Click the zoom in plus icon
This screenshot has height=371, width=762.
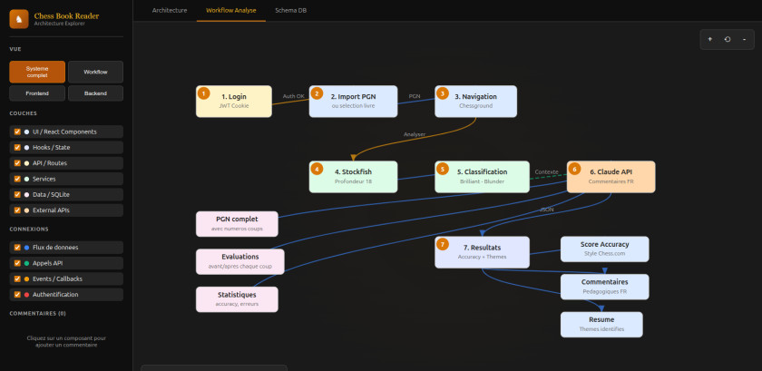point(709,40)
